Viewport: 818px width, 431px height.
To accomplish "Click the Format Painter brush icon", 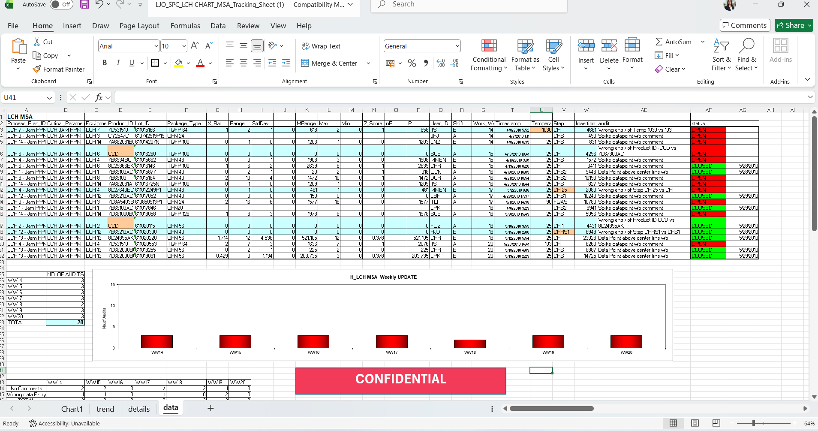I will 37,69.
